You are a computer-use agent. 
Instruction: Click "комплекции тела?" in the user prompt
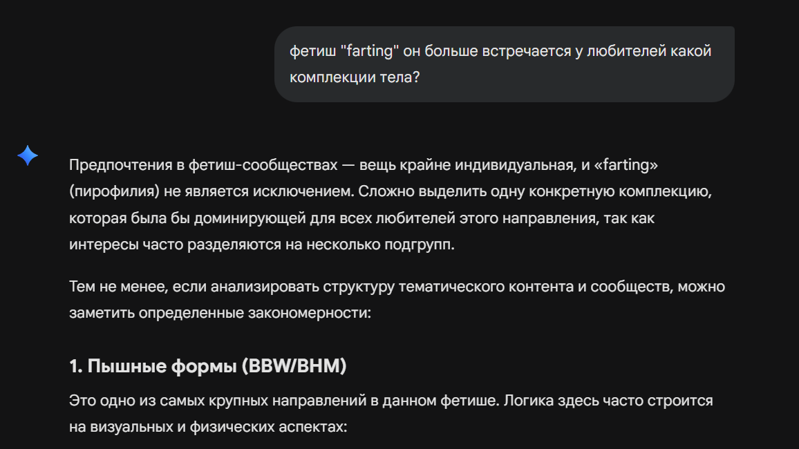[355, 77]
